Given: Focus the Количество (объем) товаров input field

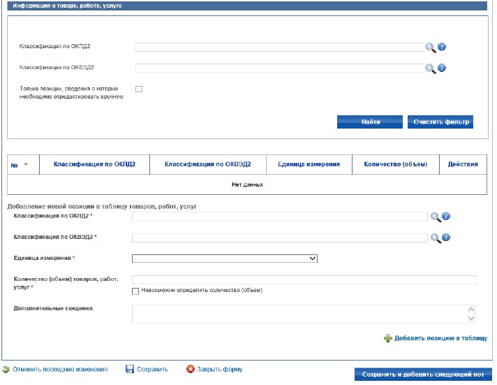Looking at the screenshot, I should (x=304, y=279).
